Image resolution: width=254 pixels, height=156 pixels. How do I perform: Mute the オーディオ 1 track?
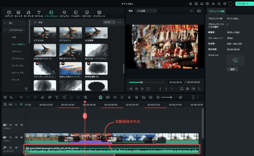coord(16,148)
